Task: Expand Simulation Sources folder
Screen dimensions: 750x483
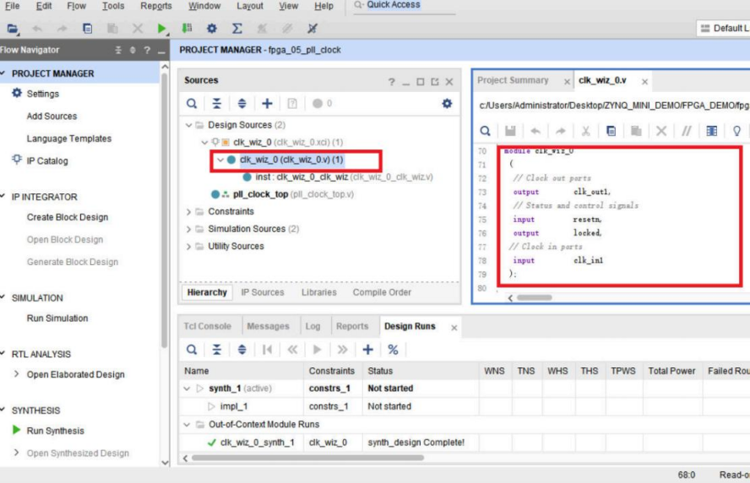Action: click(x=188, y=229)
